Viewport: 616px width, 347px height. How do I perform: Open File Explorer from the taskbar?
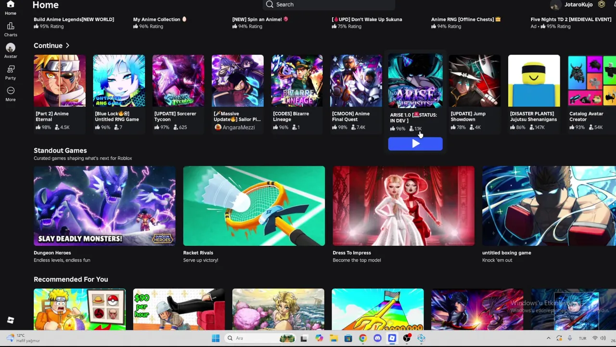point(334,338)
